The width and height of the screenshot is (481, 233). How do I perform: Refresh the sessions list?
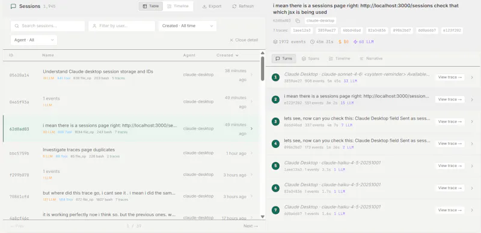click(x=243, y=6)
